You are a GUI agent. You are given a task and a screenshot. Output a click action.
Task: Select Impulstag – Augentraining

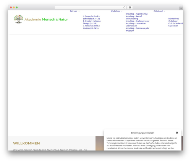137,14
